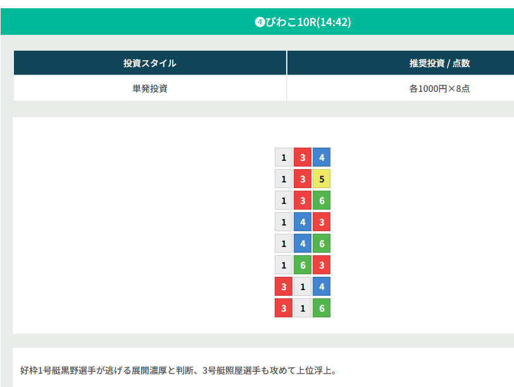Select the 単発投資 investment style label
The height and width of the screenshot is (387, 514).
click(x=149, y=88)
